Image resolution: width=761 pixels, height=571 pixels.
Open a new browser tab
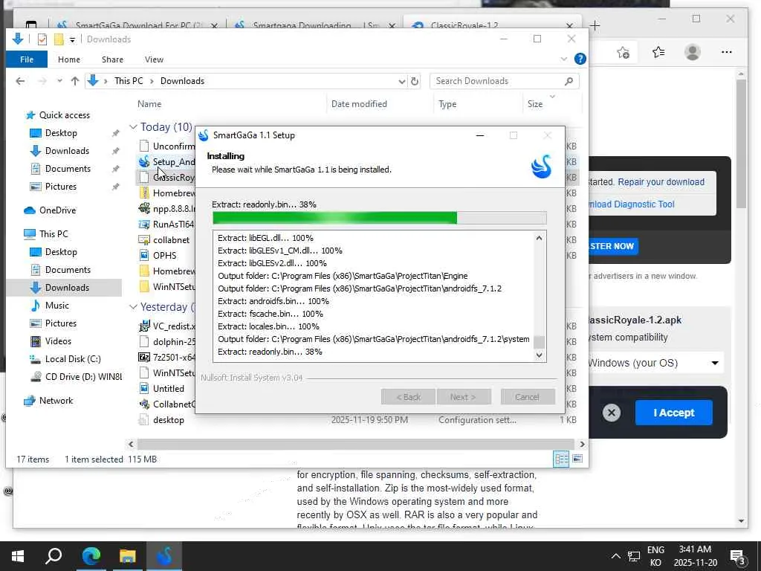coord(595,26)
